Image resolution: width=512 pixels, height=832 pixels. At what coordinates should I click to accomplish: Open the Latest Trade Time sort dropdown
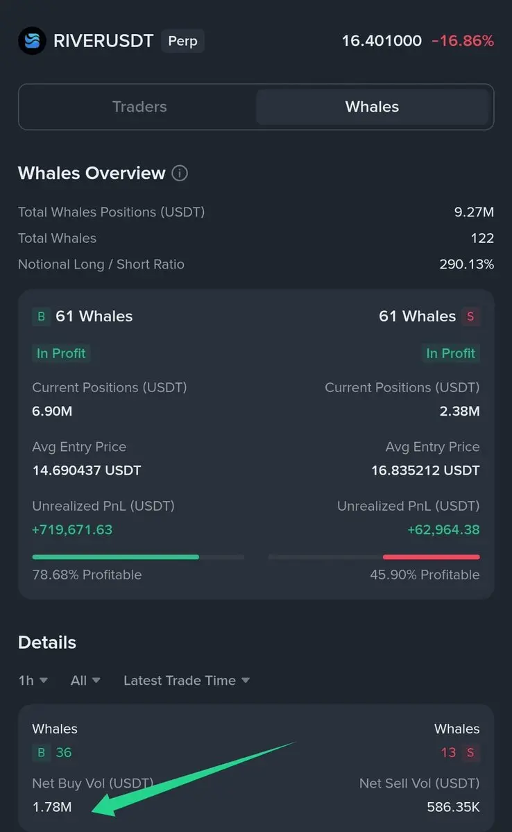(186, 681)
